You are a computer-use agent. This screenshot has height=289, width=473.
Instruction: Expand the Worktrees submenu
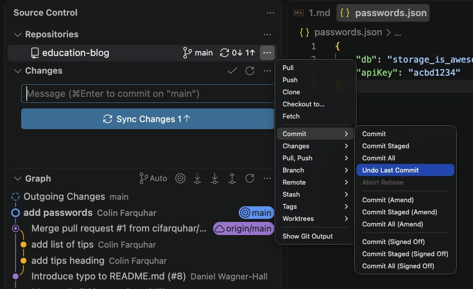pos(315,218)
